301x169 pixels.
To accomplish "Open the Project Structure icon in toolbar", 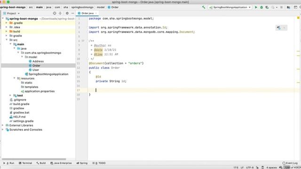I will click(x=288, y=8).
